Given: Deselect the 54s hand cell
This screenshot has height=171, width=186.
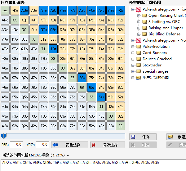Looking at the screenshot, I should pyautogui.click(x=101, y=97).
